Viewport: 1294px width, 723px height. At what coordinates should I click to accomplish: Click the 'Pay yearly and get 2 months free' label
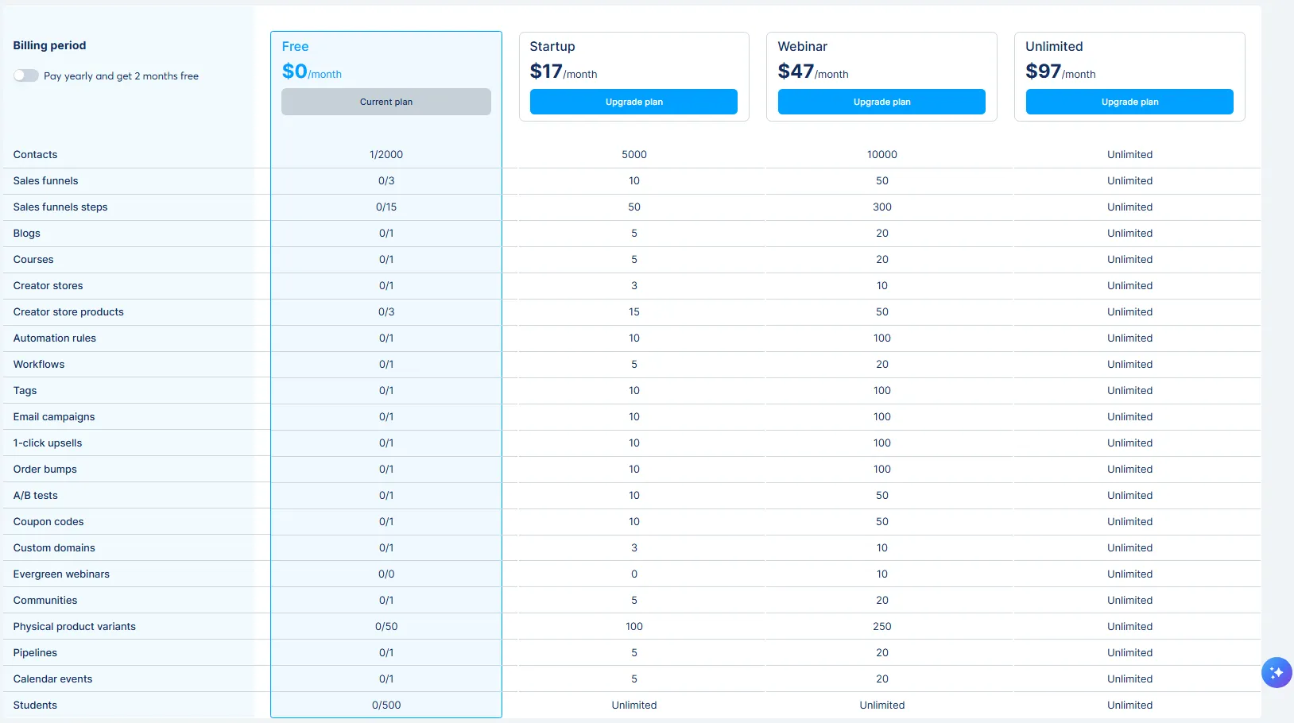tap(121, 76)
